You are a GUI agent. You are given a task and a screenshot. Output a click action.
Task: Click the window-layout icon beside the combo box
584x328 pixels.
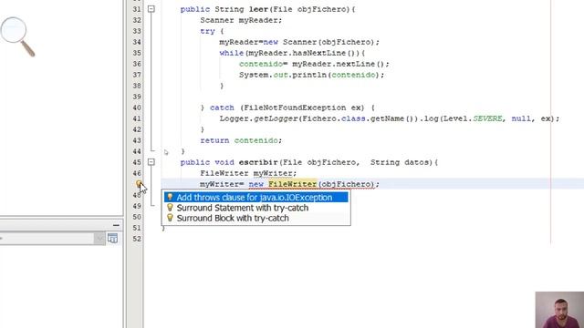point(112,238)
